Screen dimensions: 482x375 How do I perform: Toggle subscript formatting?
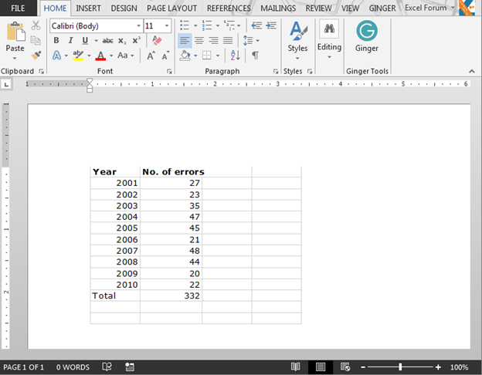[x=122, y=41]
